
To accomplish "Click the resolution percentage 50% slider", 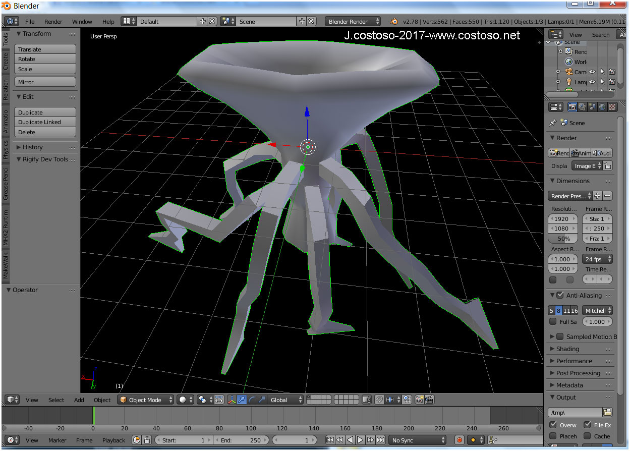I will point(563,238).
